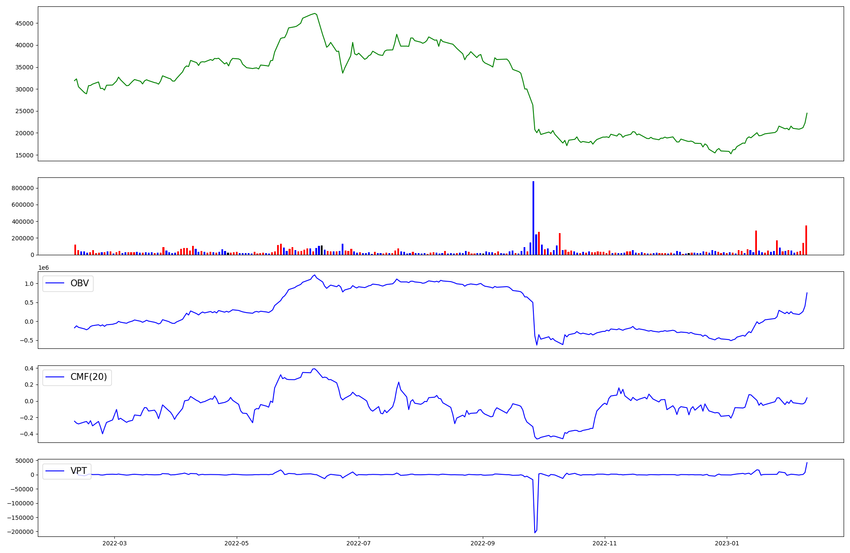
Task: Click the highest peak of the green price line
Action: (x=314, y=14)
